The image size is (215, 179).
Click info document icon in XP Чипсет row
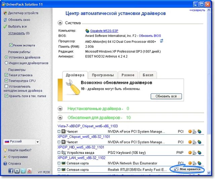point(195,142)
